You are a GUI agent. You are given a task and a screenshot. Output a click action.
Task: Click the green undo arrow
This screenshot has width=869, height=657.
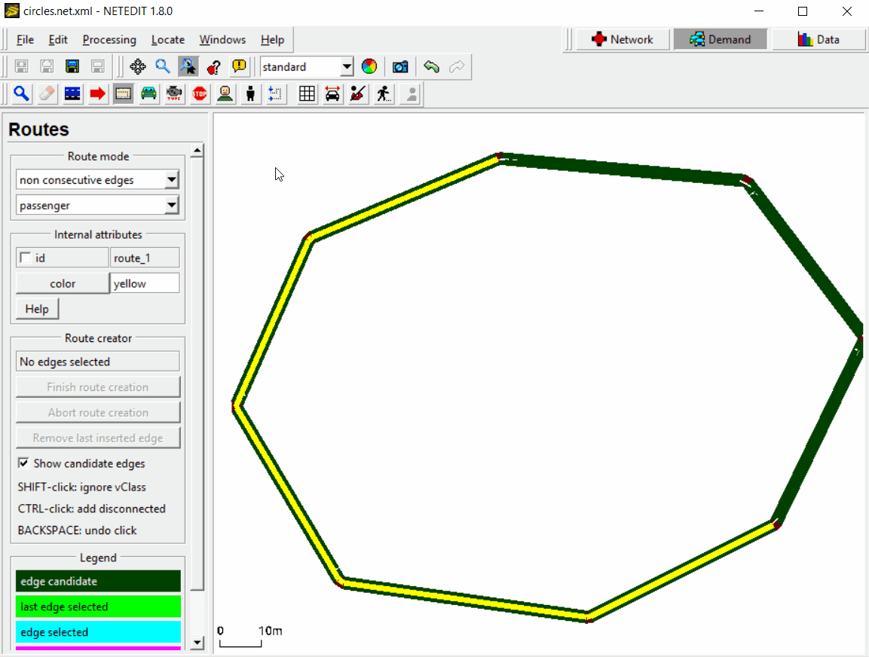click(x=431, y=66)
